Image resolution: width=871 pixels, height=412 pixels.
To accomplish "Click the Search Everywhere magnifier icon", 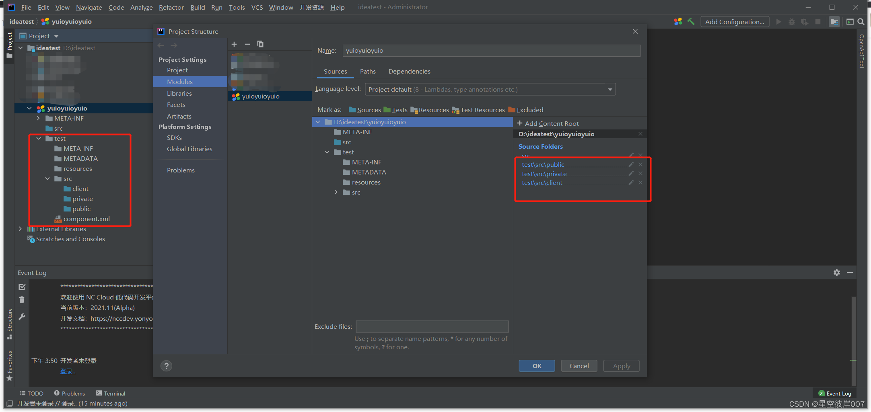I will pos(861,22).
